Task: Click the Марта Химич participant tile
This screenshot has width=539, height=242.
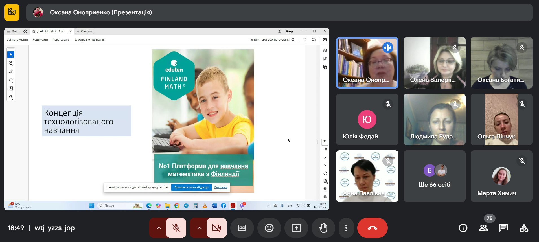Action: 501,176
